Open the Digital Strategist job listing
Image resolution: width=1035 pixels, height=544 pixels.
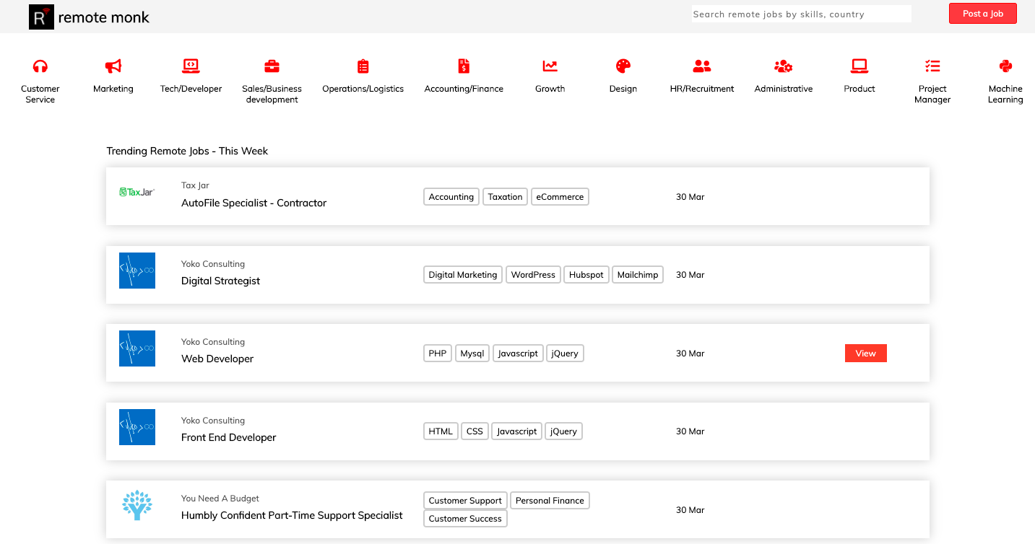coord(220,281)
